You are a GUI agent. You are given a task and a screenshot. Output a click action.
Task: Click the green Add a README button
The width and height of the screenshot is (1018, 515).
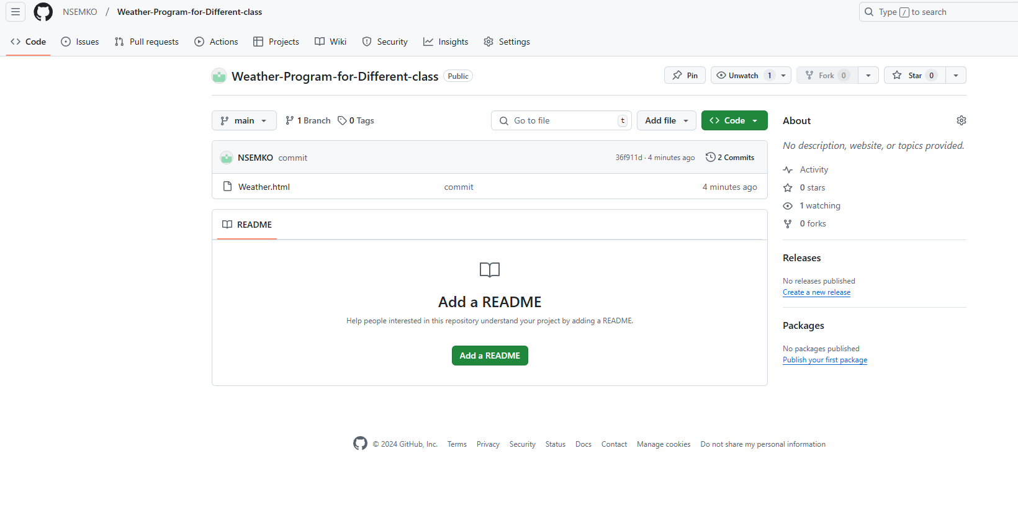pyautogui.click(x=490, y=356)
